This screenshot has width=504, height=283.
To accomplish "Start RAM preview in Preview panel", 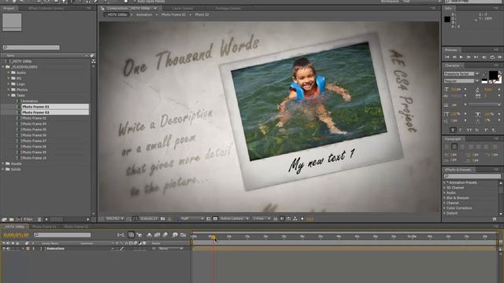I will click(500, 57).
